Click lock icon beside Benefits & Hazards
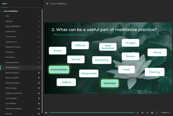 coord(39,83)
